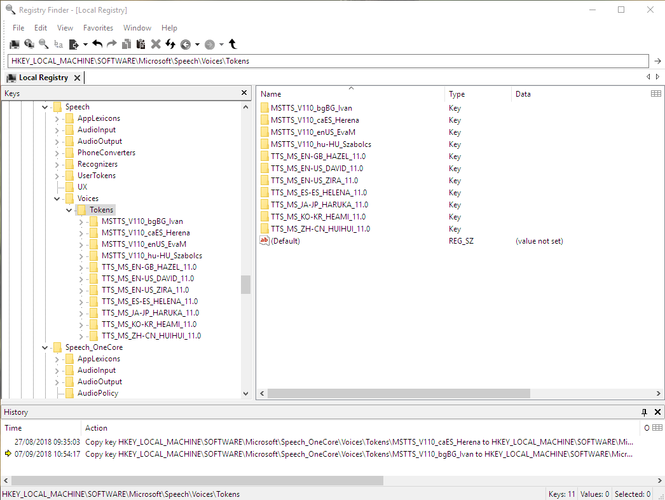Select AudioPolicy in the Keys tree
665x500 pixels.
coord(98,394)
